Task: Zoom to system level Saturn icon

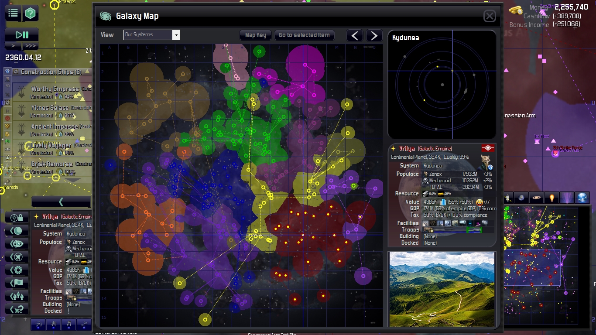Action: [536, 198]
